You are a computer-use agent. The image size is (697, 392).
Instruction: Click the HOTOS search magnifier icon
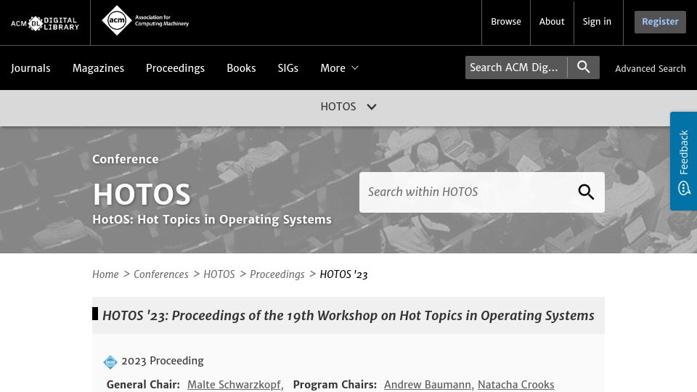coord(586,192)
